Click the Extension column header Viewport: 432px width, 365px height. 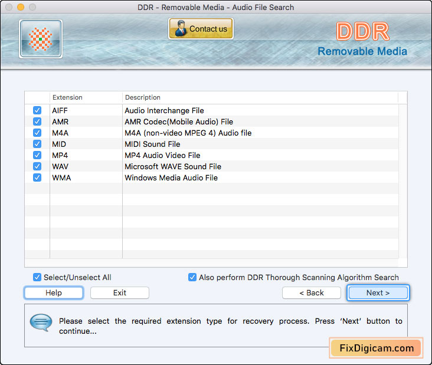click(x=86, y=97)
